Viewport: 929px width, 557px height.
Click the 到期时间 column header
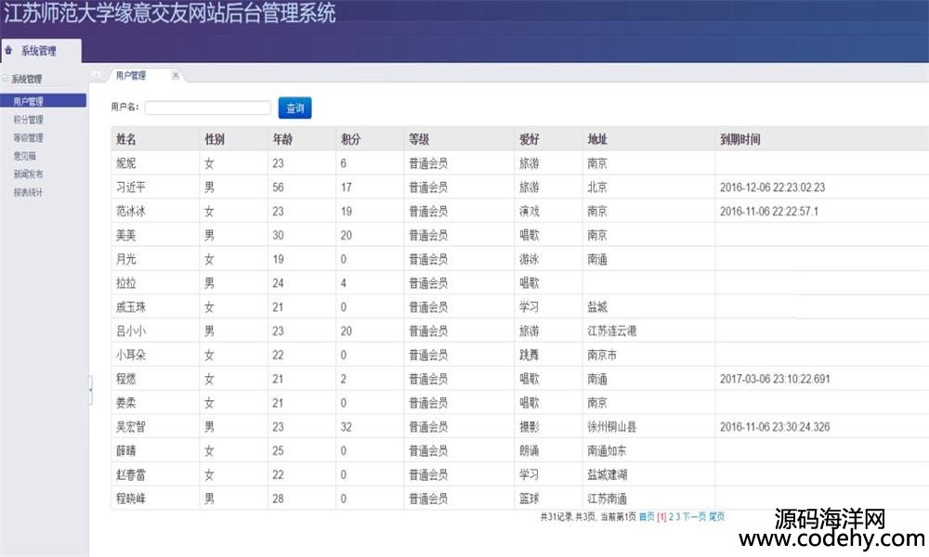coord(740,139)
